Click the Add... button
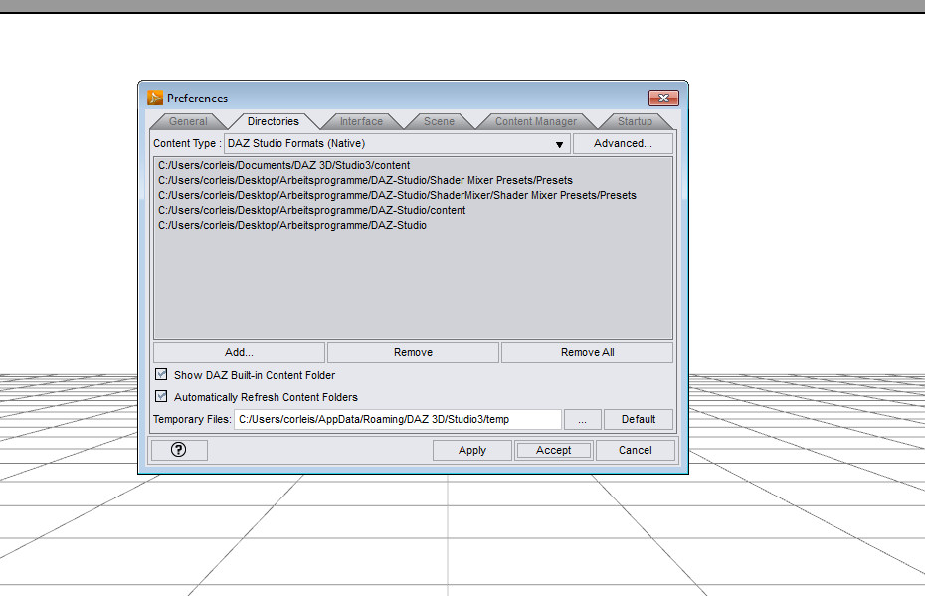Screen dimensions: 925x596 [239, 352]
